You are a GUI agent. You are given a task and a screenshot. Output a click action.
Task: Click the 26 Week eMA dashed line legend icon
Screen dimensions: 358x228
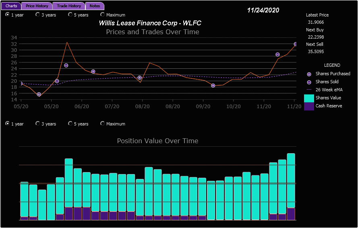[x=309, y=90]
